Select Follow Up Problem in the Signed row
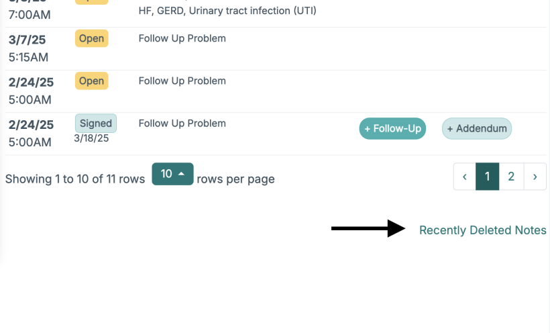 (182, 124)
